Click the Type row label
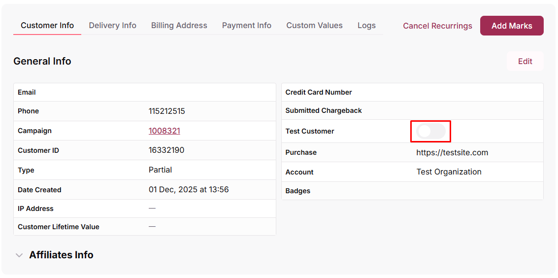This screenshot has height=278, width=558. point(26,170)
